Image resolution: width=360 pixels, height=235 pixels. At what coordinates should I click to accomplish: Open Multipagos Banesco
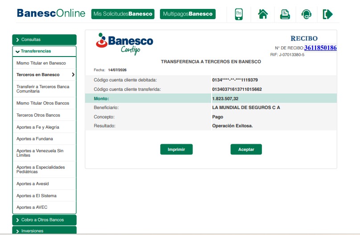tap(188, 14)
